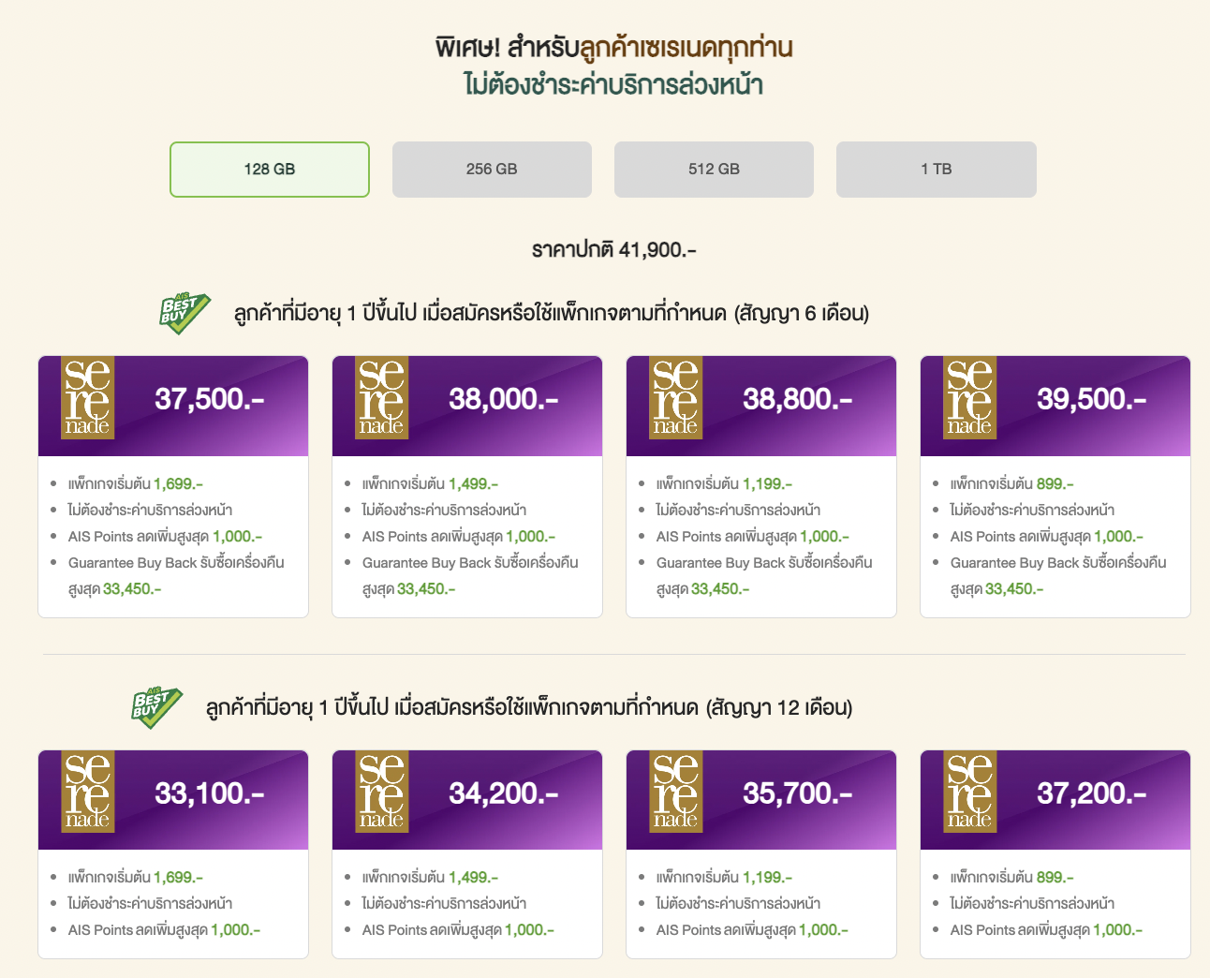Select the 1 TB storage option

coord(936,170)
